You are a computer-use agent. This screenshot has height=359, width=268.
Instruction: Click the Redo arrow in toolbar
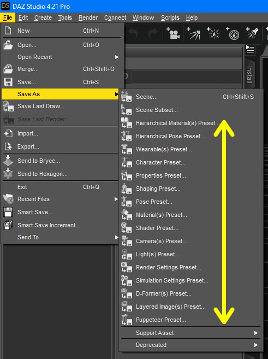click(152, 33)
